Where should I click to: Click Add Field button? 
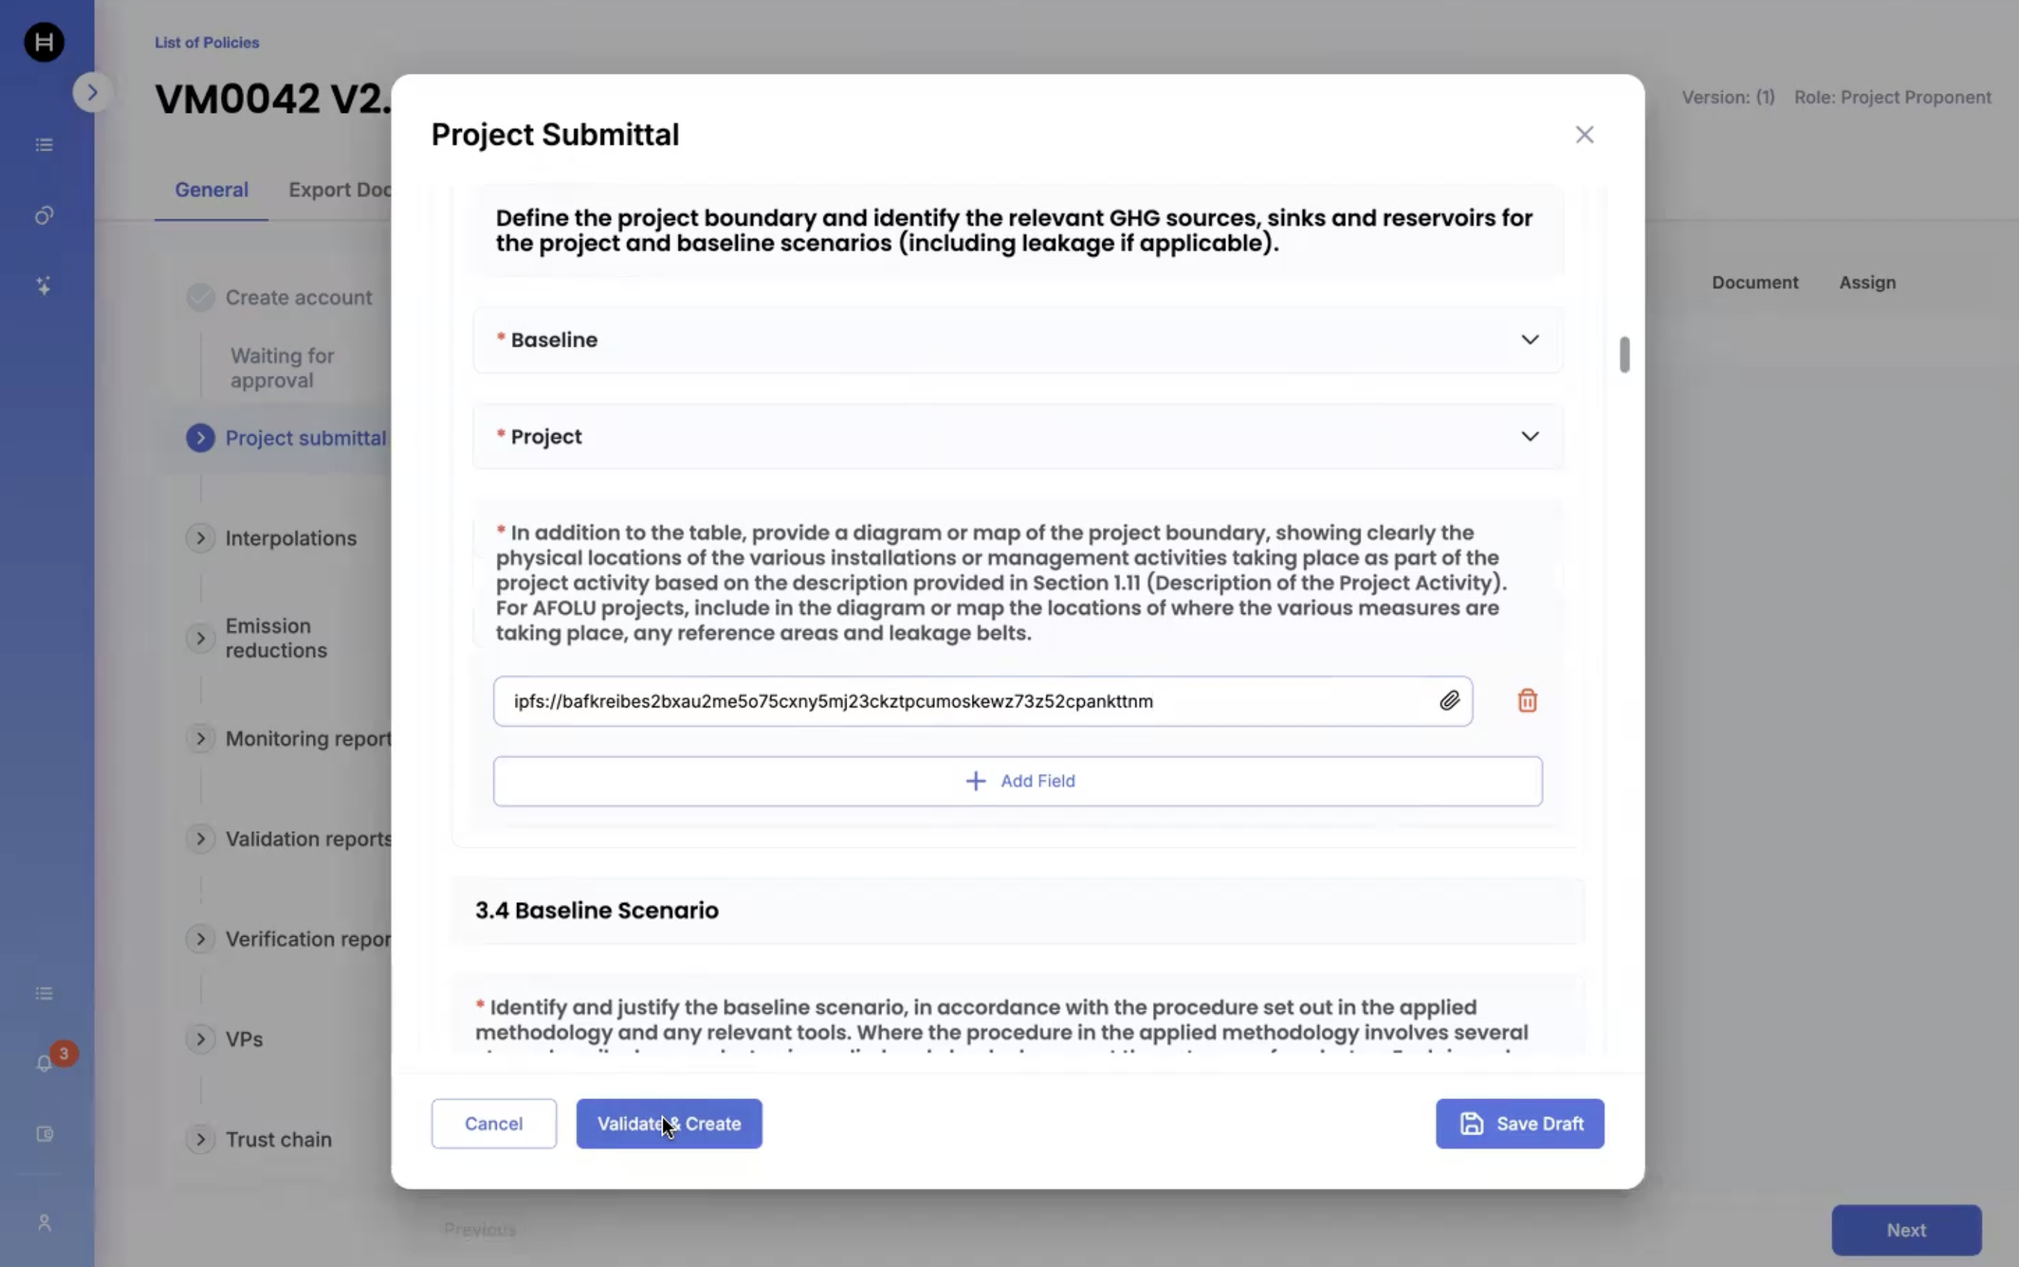[x=1017, y=781]
